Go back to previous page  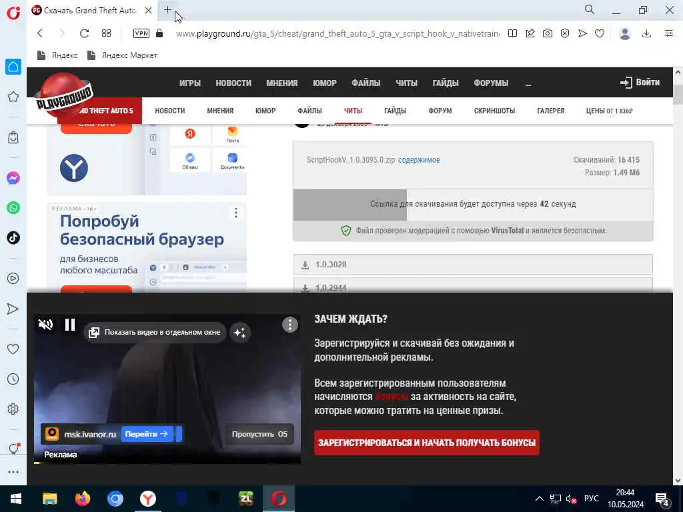(x=40, y=33)
